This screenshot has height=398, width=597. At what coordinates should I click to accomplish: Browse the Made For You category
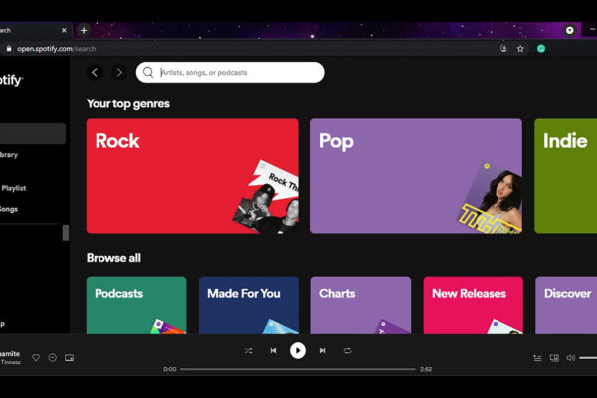point(249,305)
